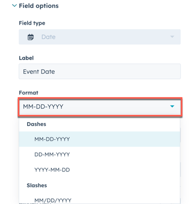
Task: Focus the Event Date label input box
Action: point(99,71)
